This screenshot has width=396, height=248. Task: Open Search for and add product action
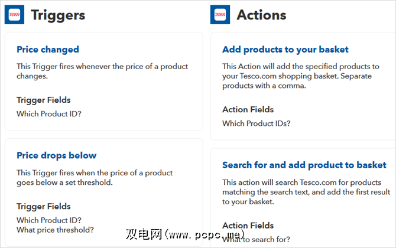(x=304, y=165)
